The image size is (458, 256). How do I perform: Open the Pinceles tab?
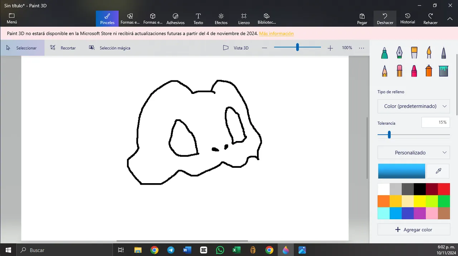pos(107,19)
